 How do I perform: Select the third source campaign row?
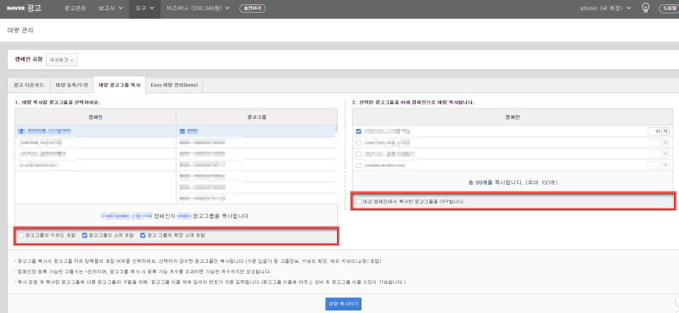[x=95, y=154]
